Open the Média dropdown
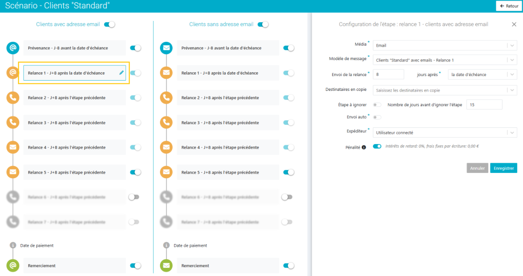Screen dimensions: 523x276 [x=445, y=45]
